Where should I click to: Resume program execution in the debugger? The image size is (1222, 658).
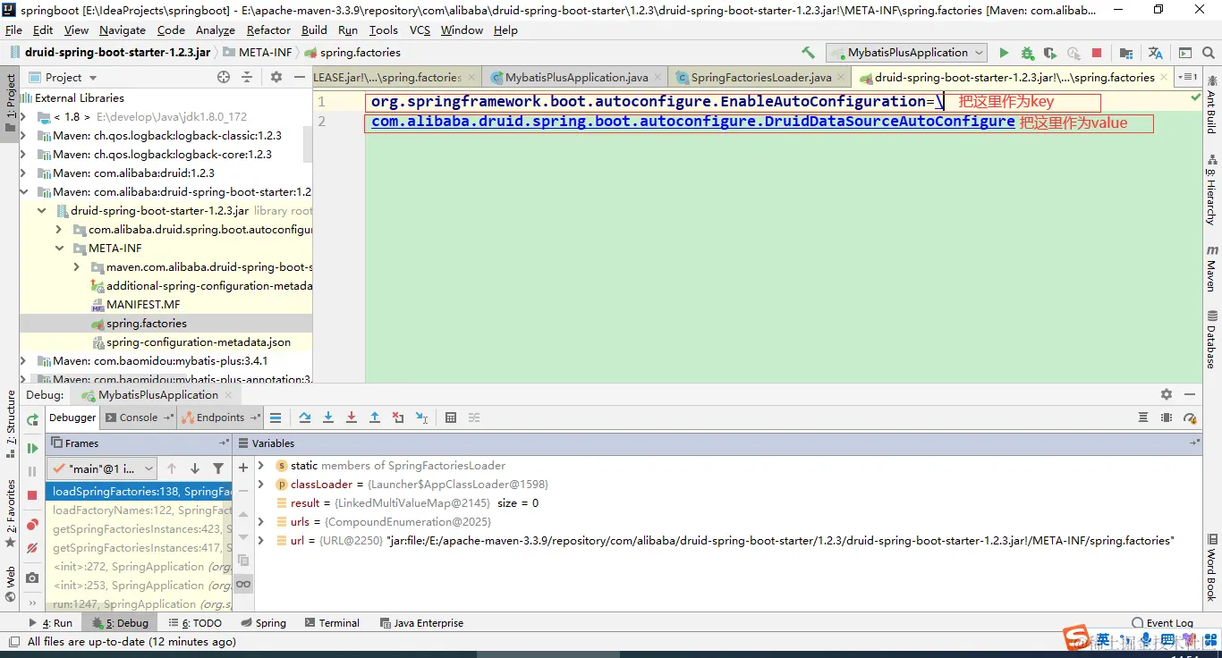click(32, 448)
